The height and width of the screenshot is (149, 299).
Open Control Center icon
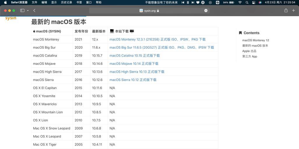coord(254,3)
